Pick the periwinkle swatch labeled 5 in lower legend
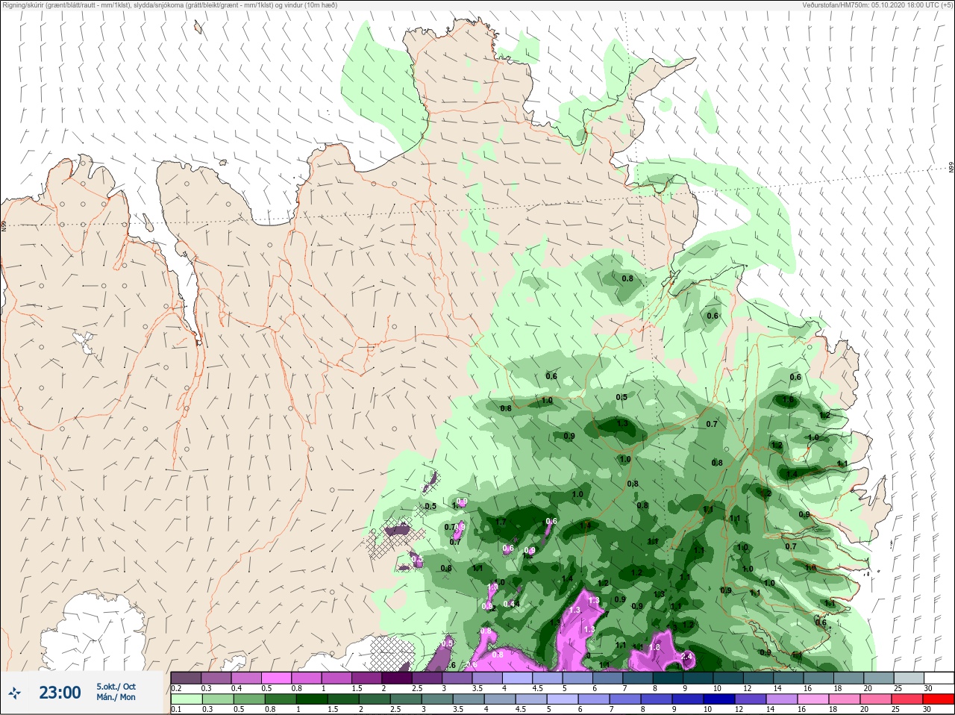The height and width of the screenshot is (715, 955). tap(563, 699)
